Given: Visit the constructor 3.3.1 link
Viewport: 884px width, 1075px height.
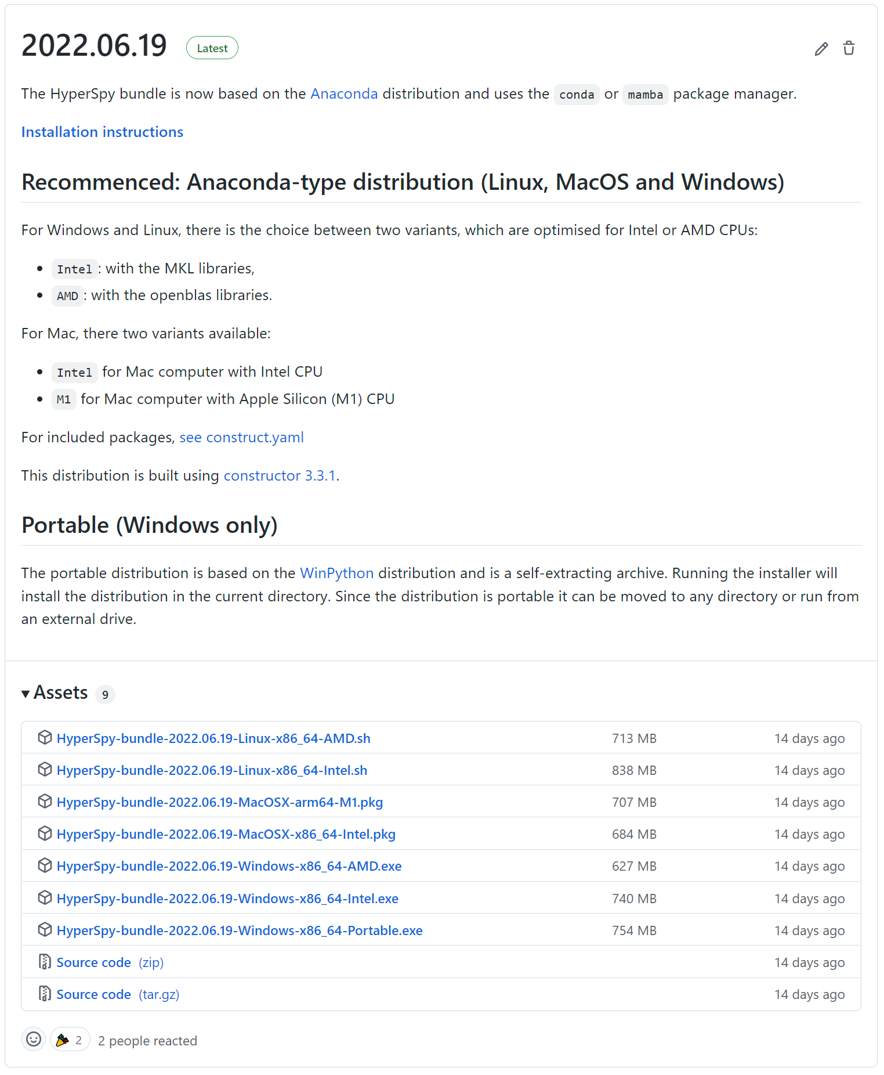Looking at the screenshot, I should [280, 475].
